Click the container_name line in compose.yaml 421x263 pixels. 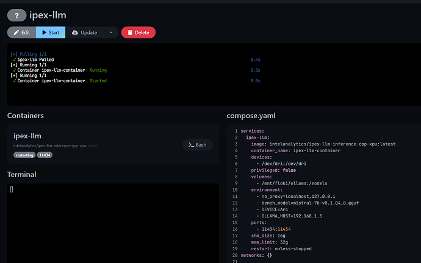point(295,150)
